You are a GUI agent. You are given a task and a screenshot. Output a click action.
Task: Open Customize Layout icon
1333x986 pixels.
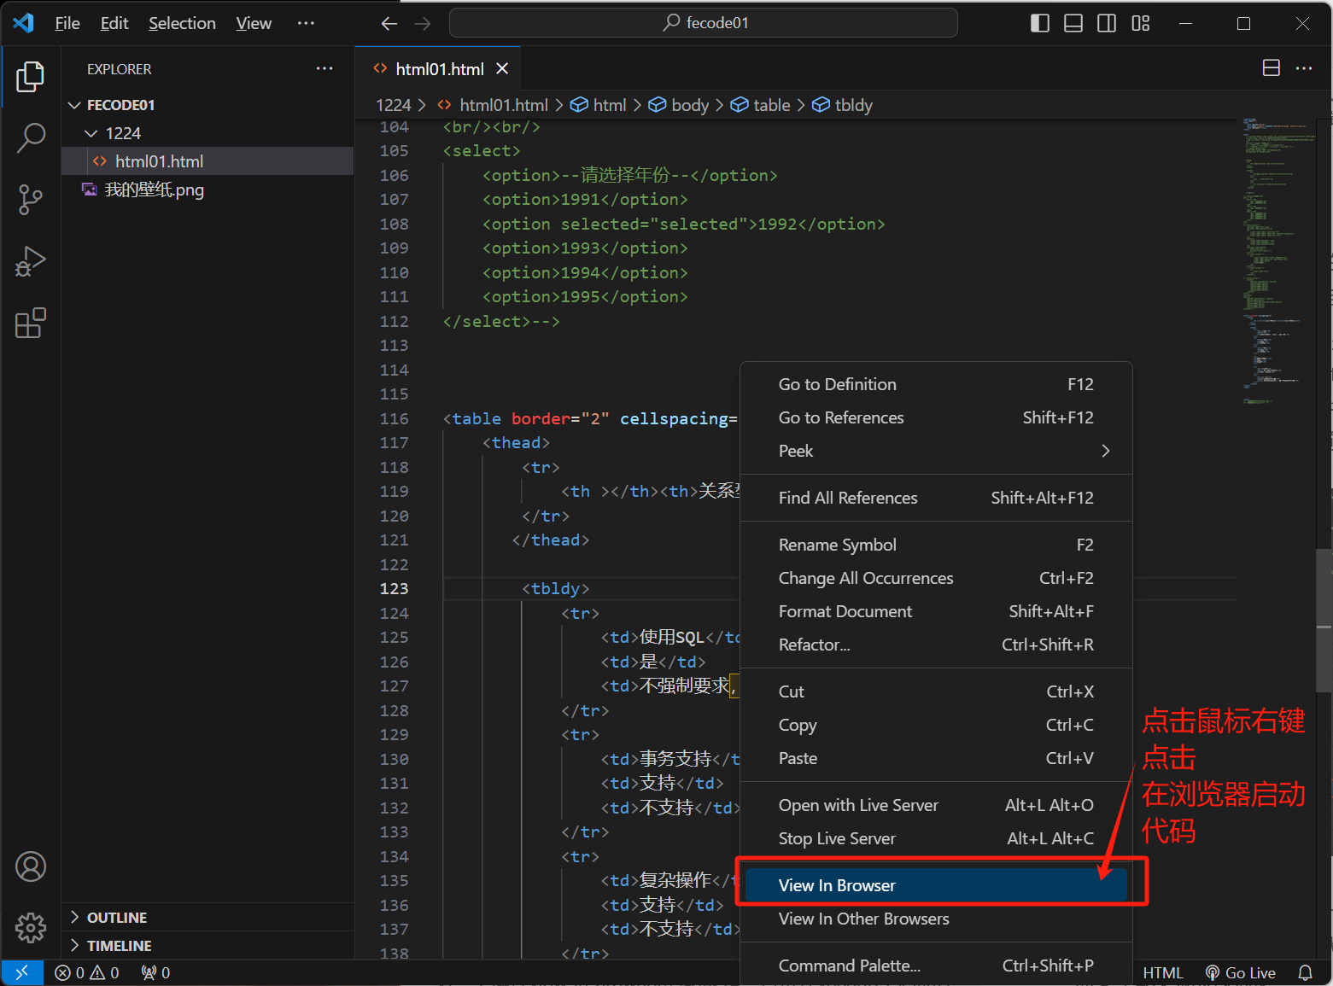point(1141,23)
